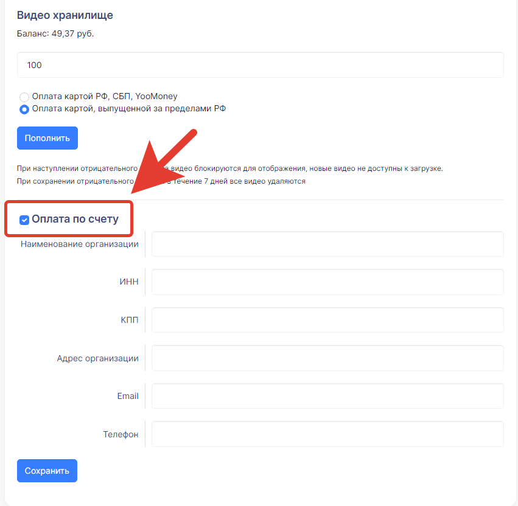Image resolution: width=518 pixels, height=506 pixels.
Task: Click the Сохранить button
Action: 47,471
